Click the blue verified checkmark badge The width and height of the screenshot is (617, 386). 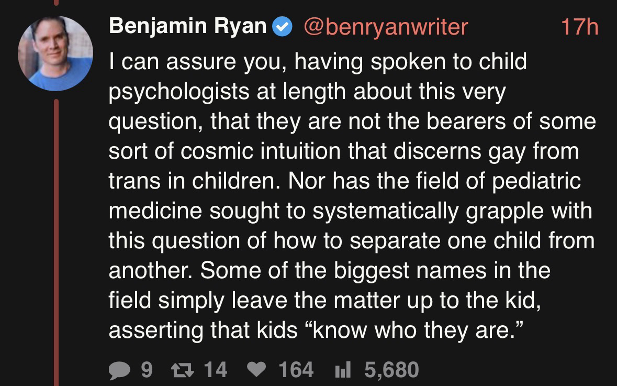click(x=283, y=27)
